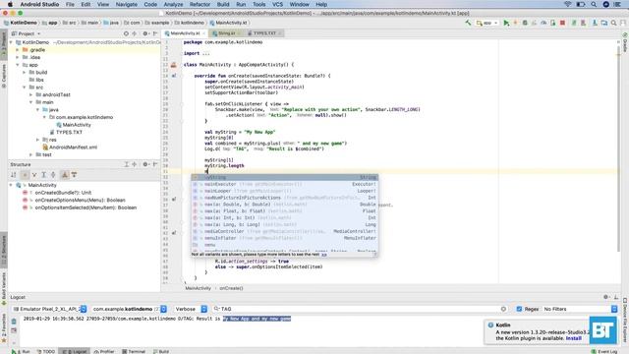Open the Verbose log level dropdown

190,309
